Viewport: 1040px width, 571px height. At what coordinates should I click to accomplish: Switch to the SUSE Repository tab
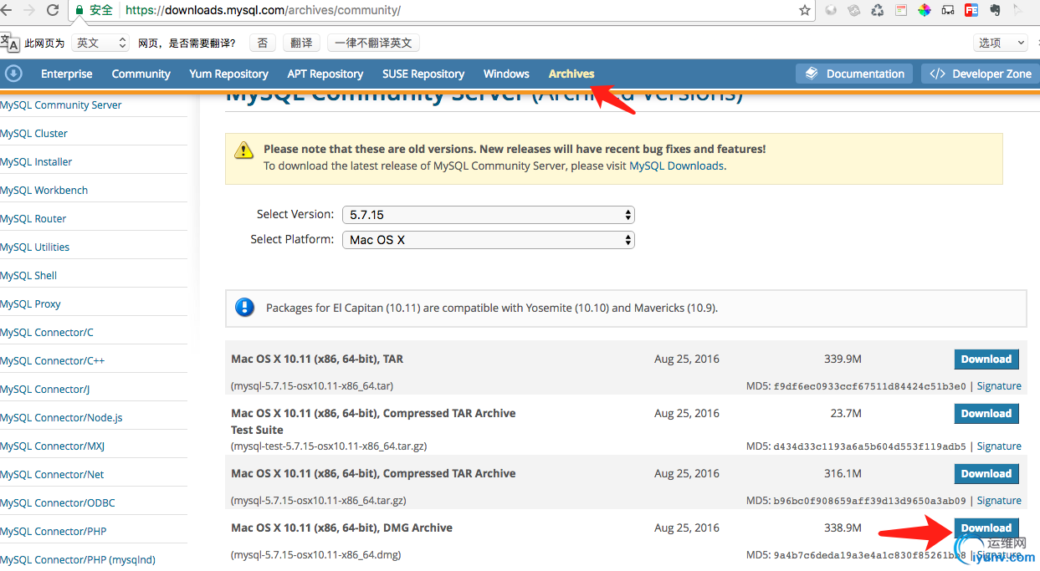click(x=423, y=74)
